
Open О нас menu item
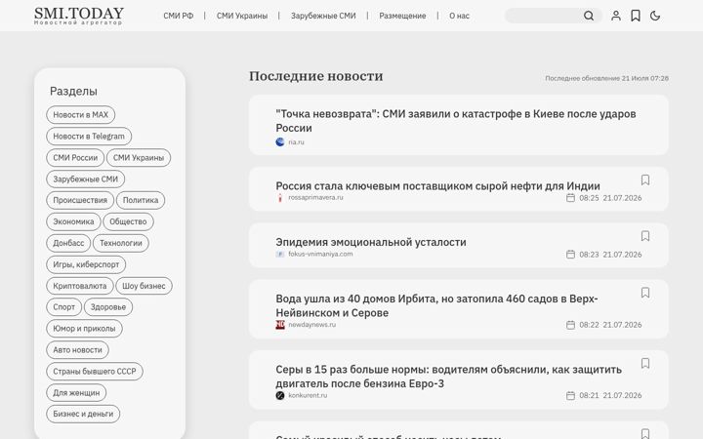[x=460, y=16]
